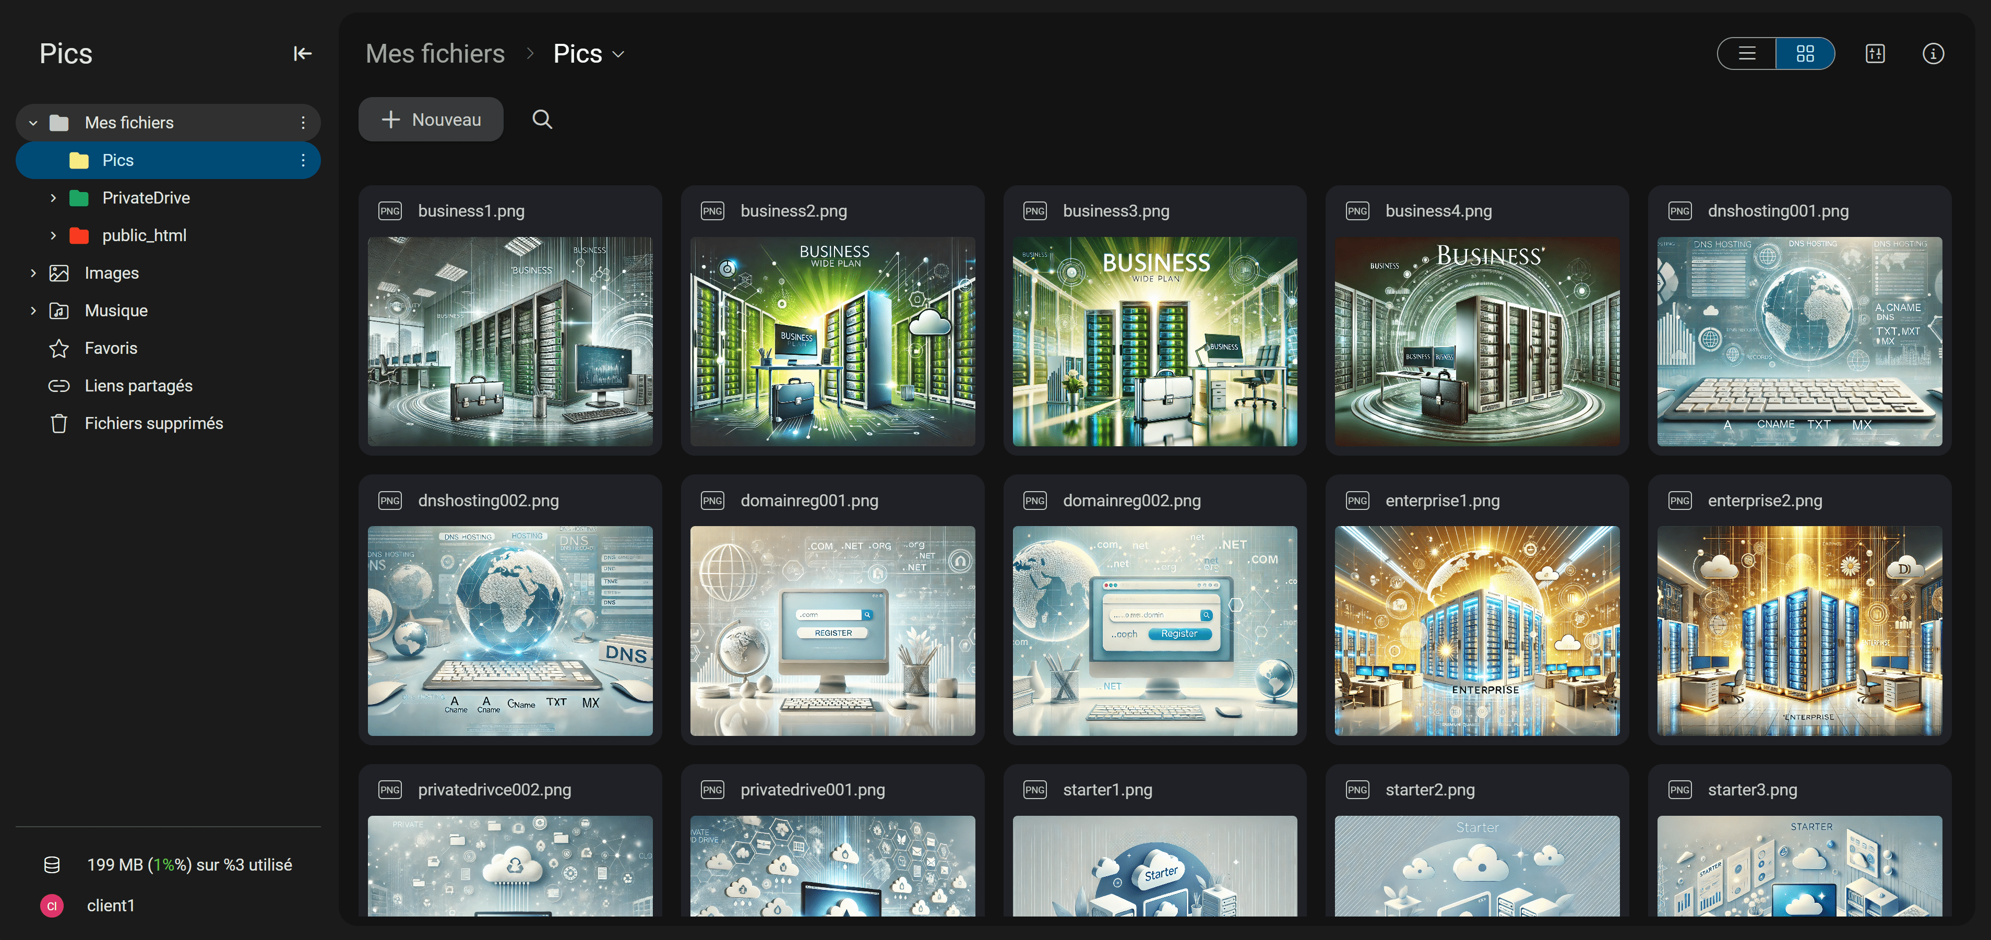
Task: Expand the Musique section
Action: 33,311
